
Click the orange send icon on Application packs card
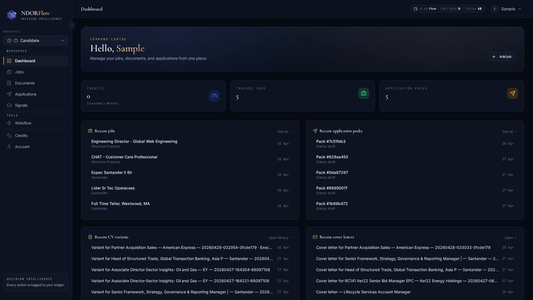pos(512,93)
